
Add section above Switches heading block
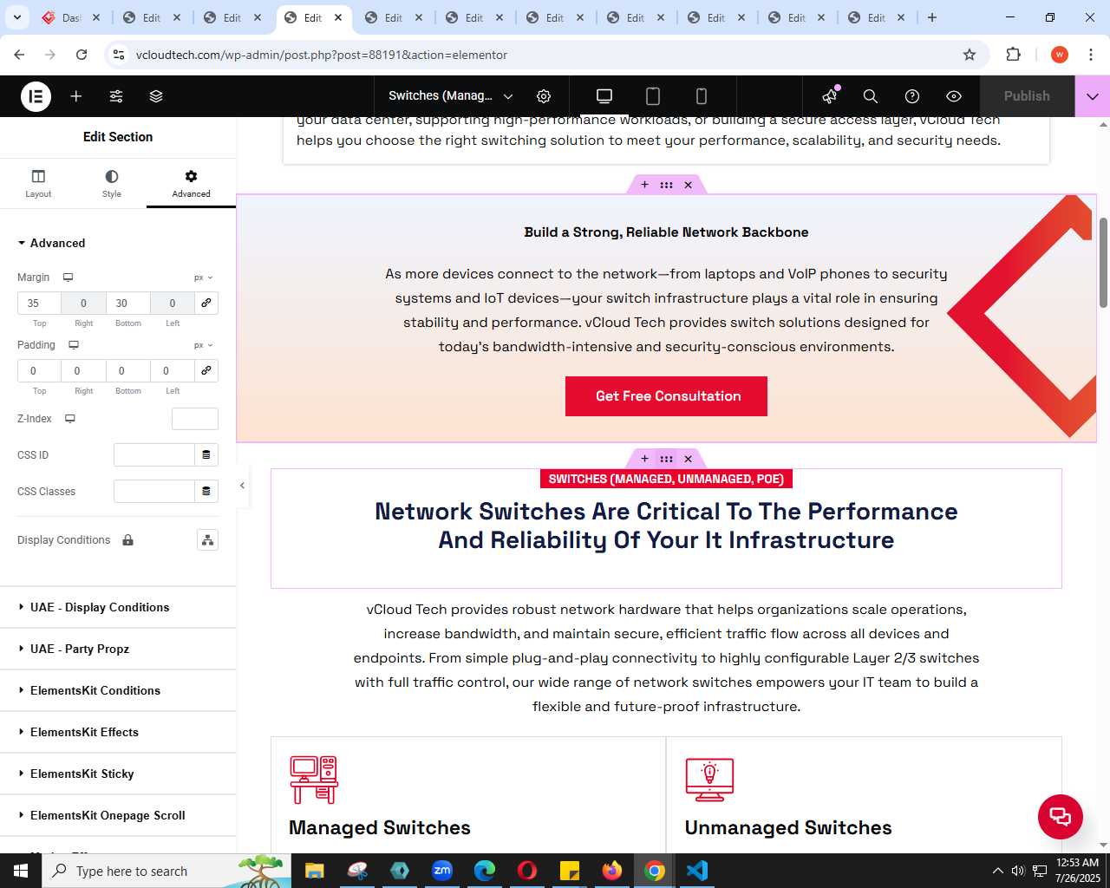pos(644,459)
